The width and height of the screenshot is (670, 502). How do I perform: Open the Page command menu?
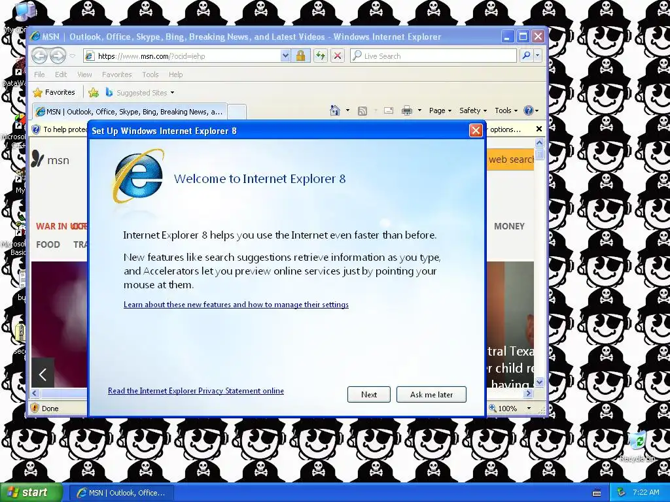coord(440,110)
